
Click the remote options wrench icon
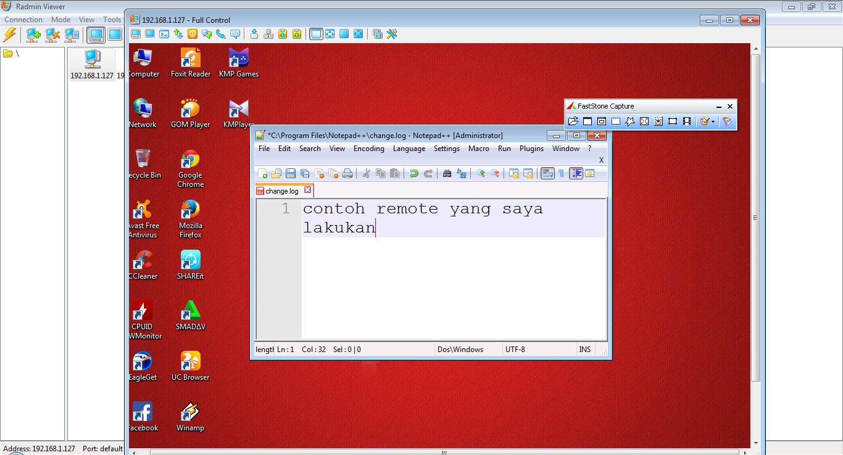pyautogui.click(x=392, y=34)
